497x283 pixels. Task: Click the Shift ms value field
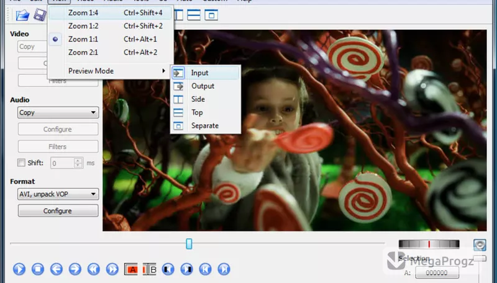coord(63,163)
